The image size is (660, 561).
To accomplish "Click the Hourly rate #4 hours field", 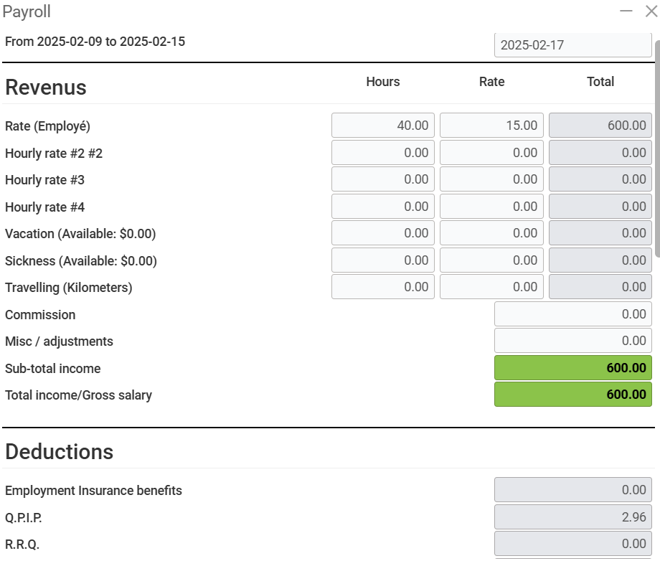I will (383, 207).
